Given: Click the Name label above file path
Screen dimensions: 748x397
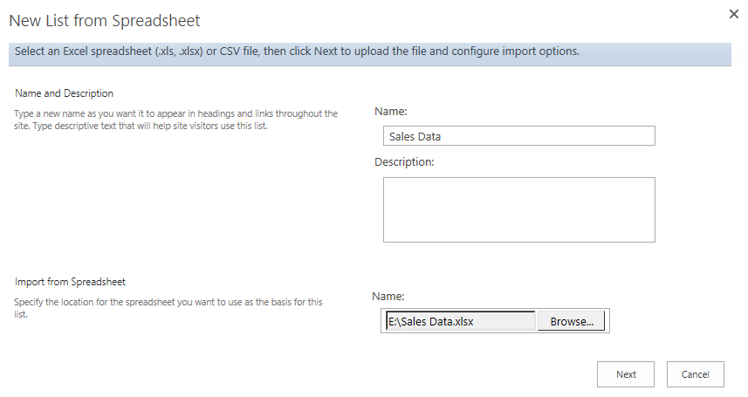Looking at the screenshot, I should (388, 297).
